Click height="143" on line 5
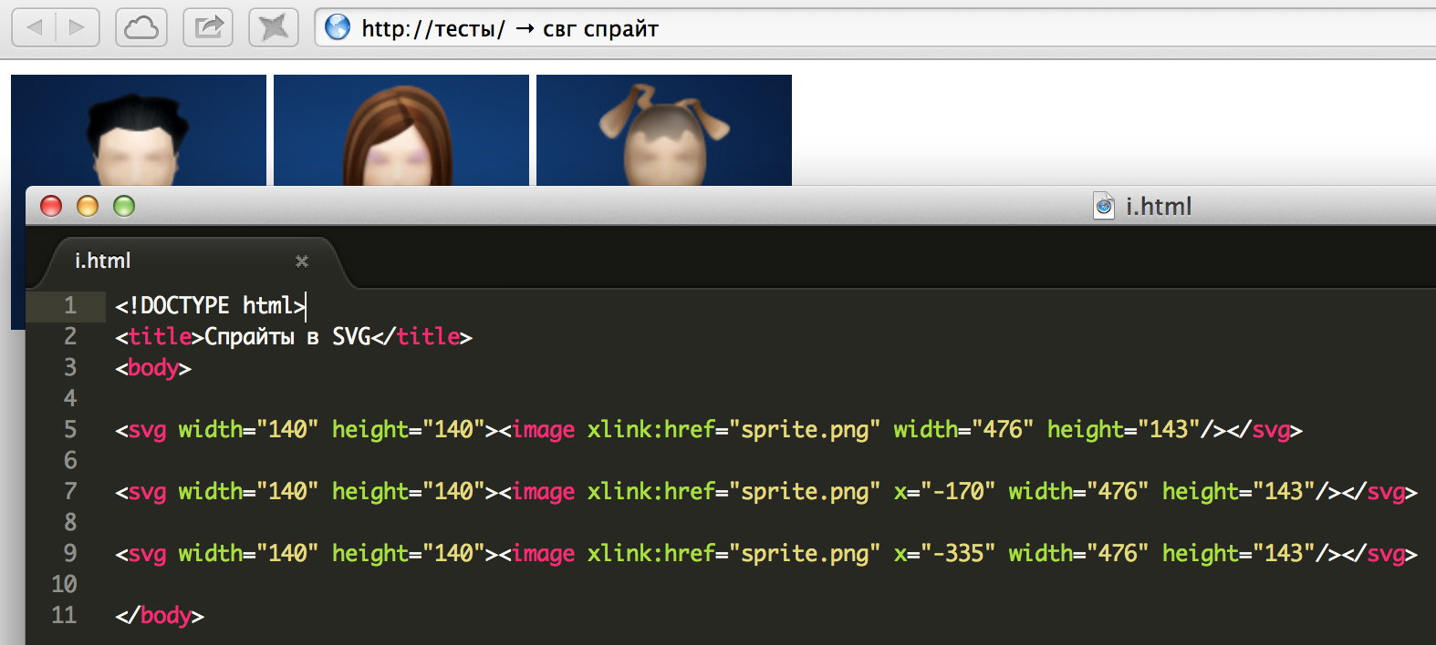Image resolution: width=1436 pixels, height=645 pixels. pos(1124,430)
